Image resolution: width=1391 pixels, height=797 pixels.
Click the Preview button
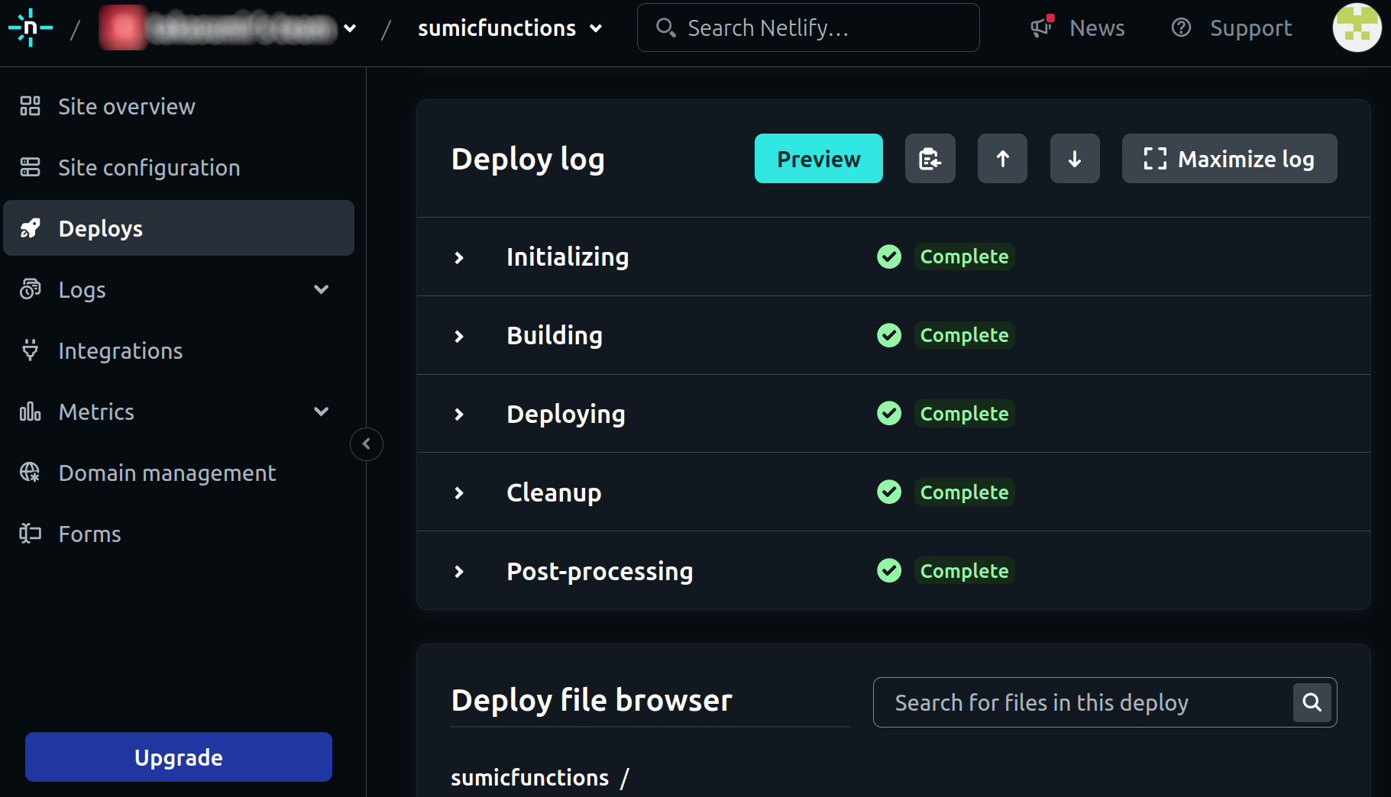pos(819,159)
